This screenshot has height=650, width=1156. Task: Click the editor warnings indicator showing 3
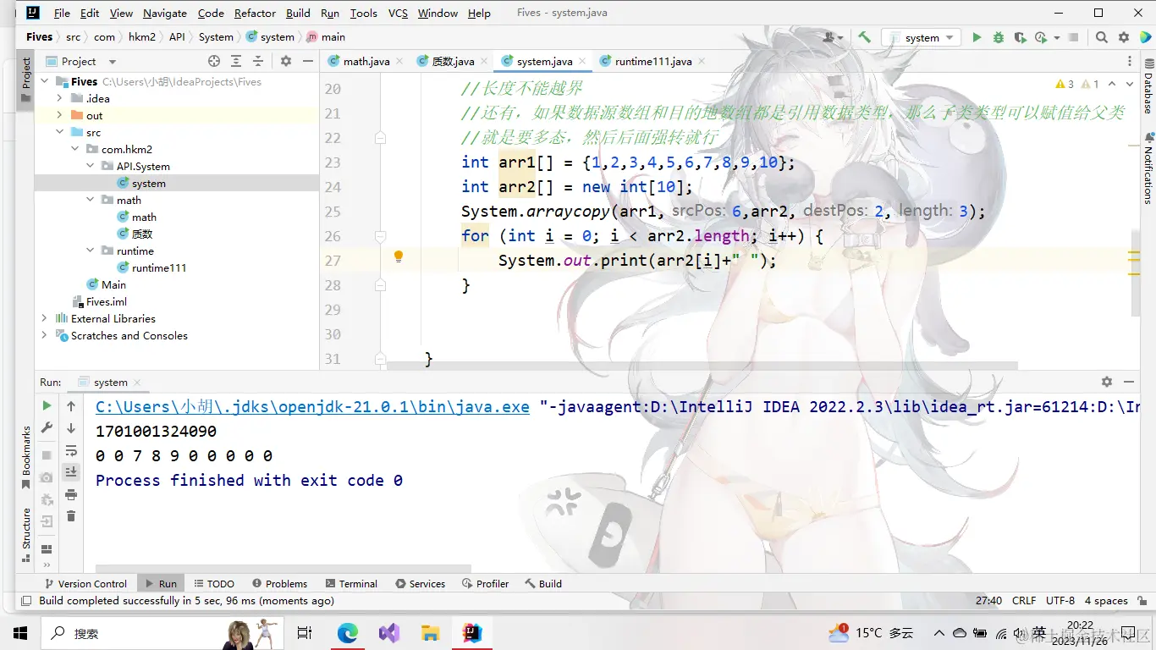tap(1065, 84)
